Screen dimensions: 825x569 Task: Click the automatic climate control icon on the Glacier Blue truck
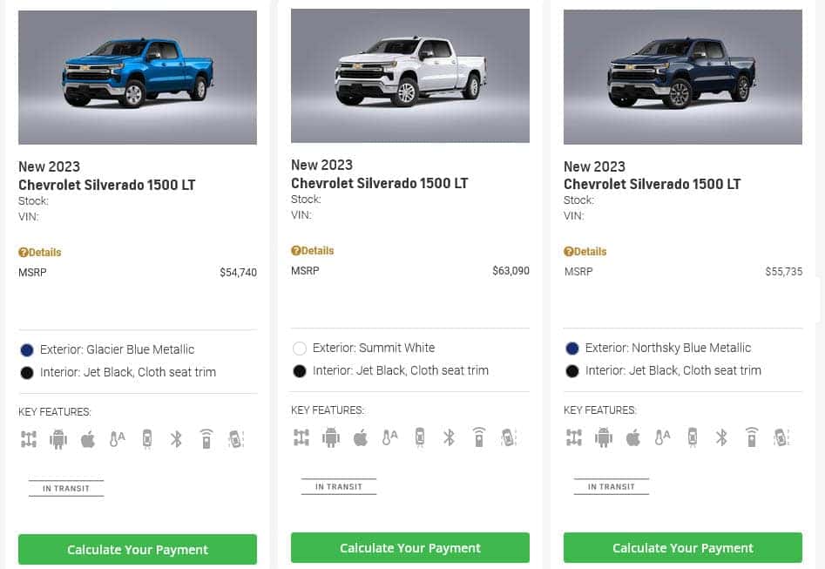click(117, 439)
